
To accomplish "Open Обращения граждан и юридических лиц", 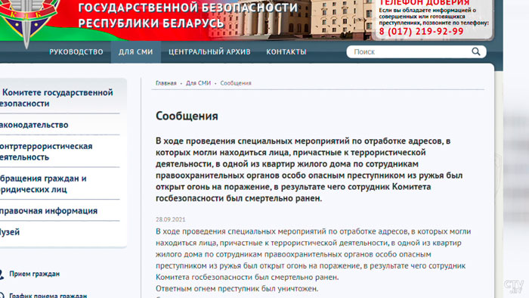I will point(43,184).
